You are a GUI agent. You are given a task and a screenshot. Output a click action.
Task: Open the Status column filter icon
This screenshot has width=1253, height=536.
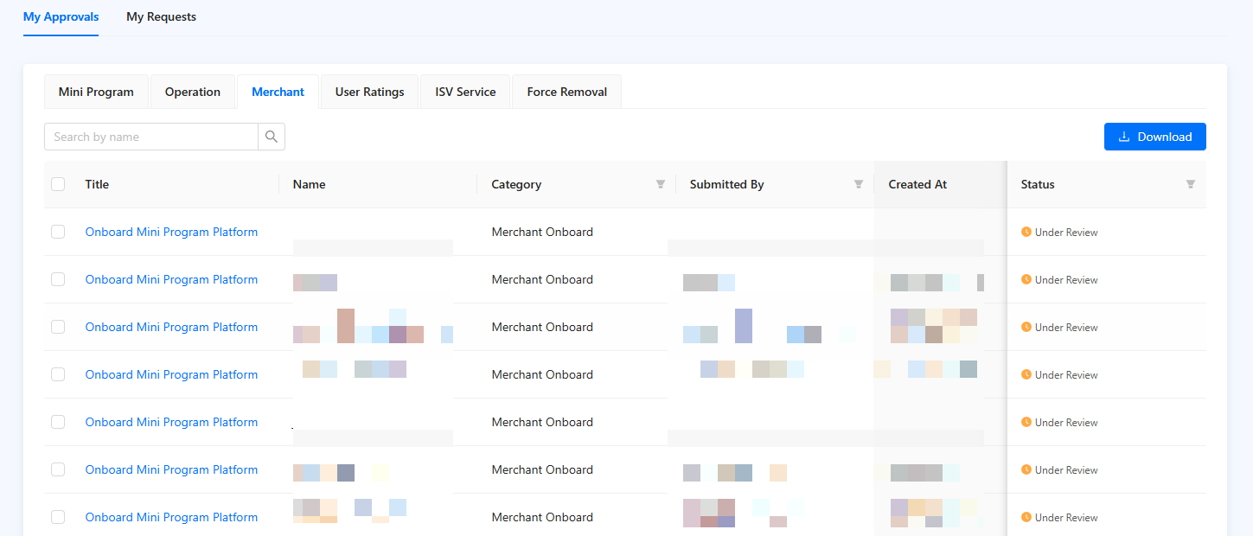[1191, 184]
